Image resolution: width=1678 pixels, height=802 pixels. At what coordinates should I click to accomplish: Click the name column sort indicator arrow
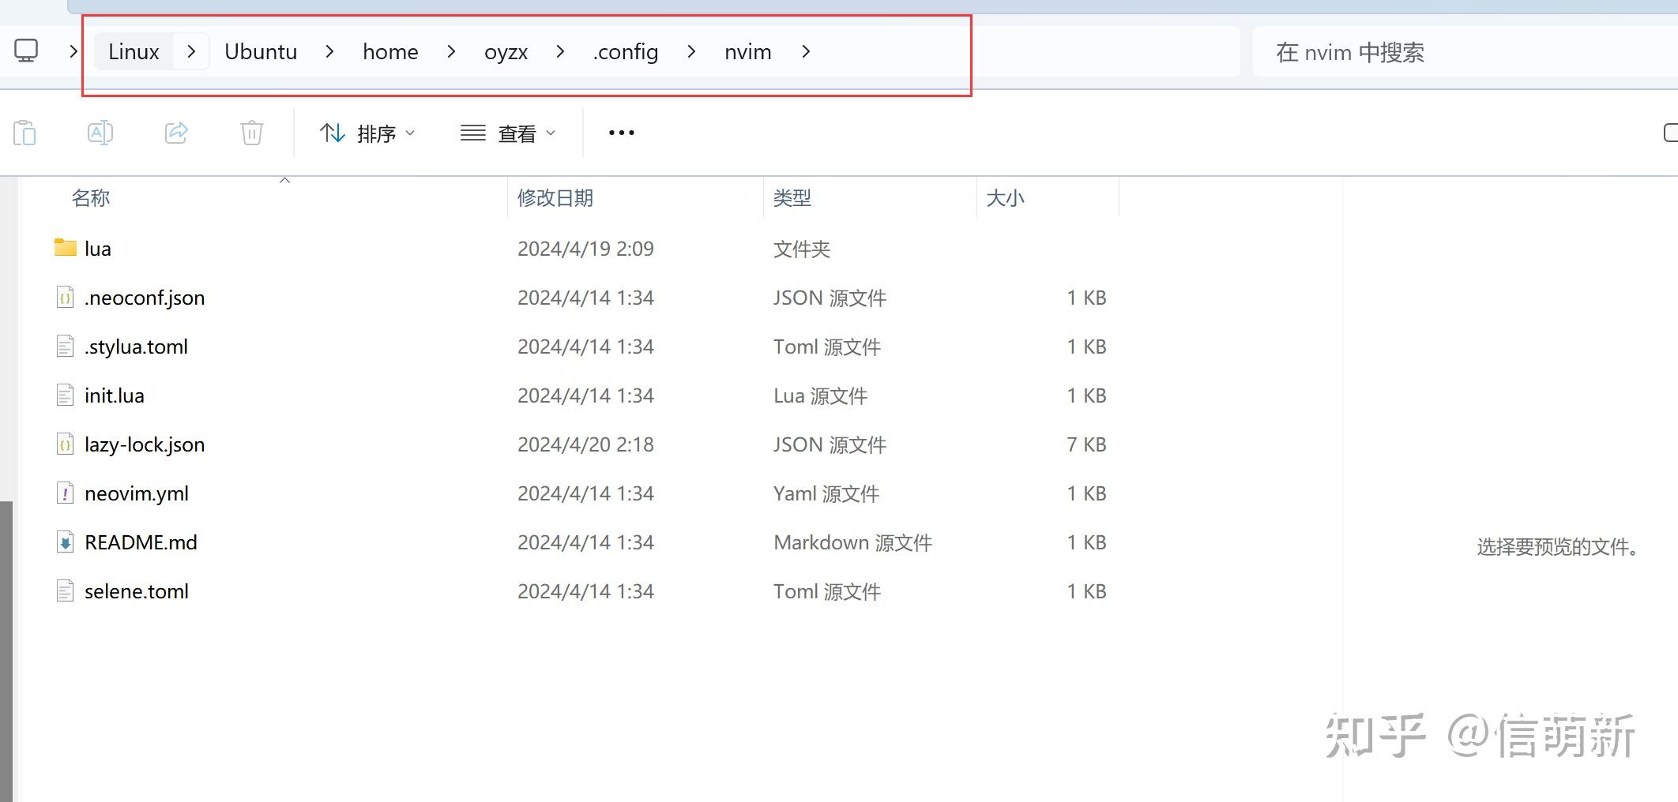[284, 180]
